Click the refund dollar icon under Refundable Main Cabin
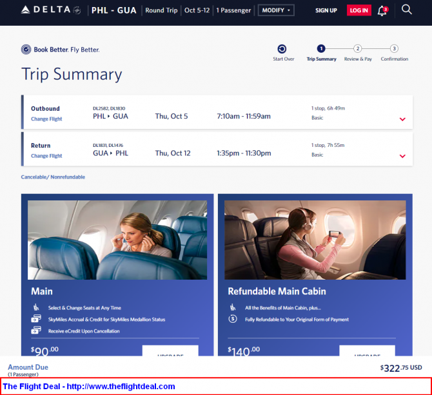Image resolution: width=432 pixels, height=395 pixels. [233, 319]
